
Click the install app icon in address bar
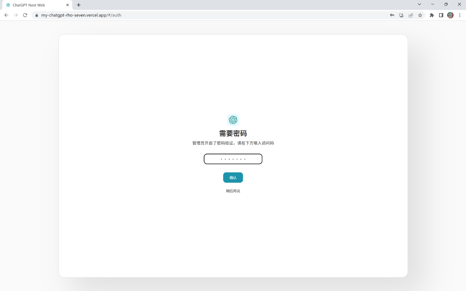401,15
